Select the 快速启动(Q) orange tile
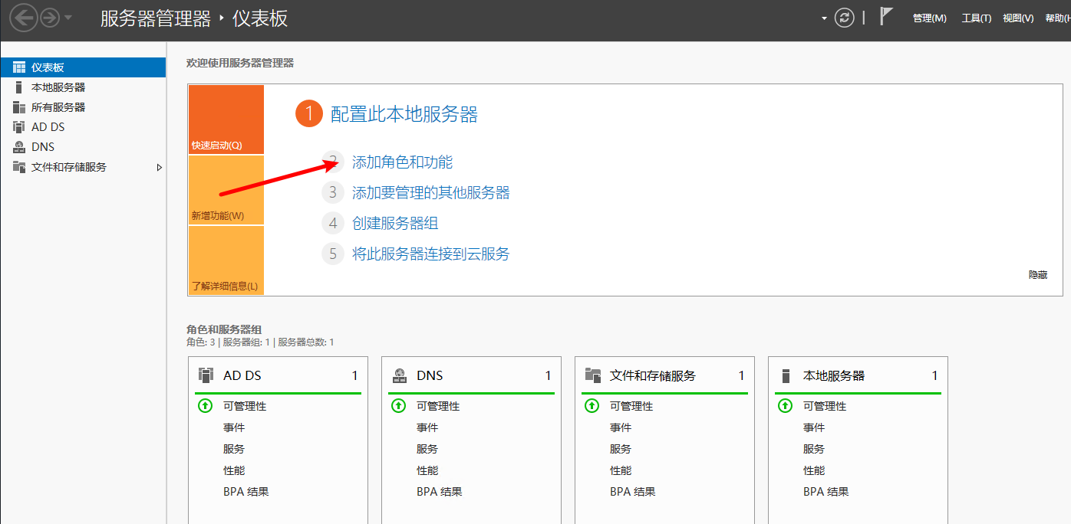This screenshot has width=1071, height=524. [226, 120]
